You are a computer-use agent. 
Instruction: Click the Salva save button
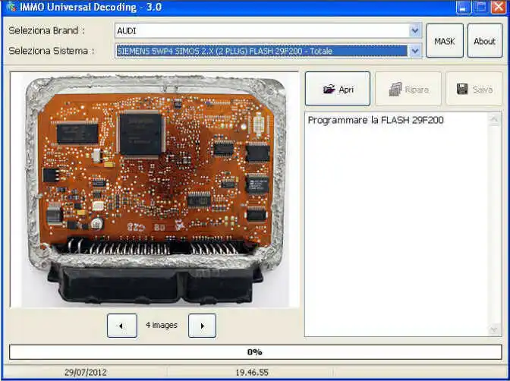click(474, 89)
